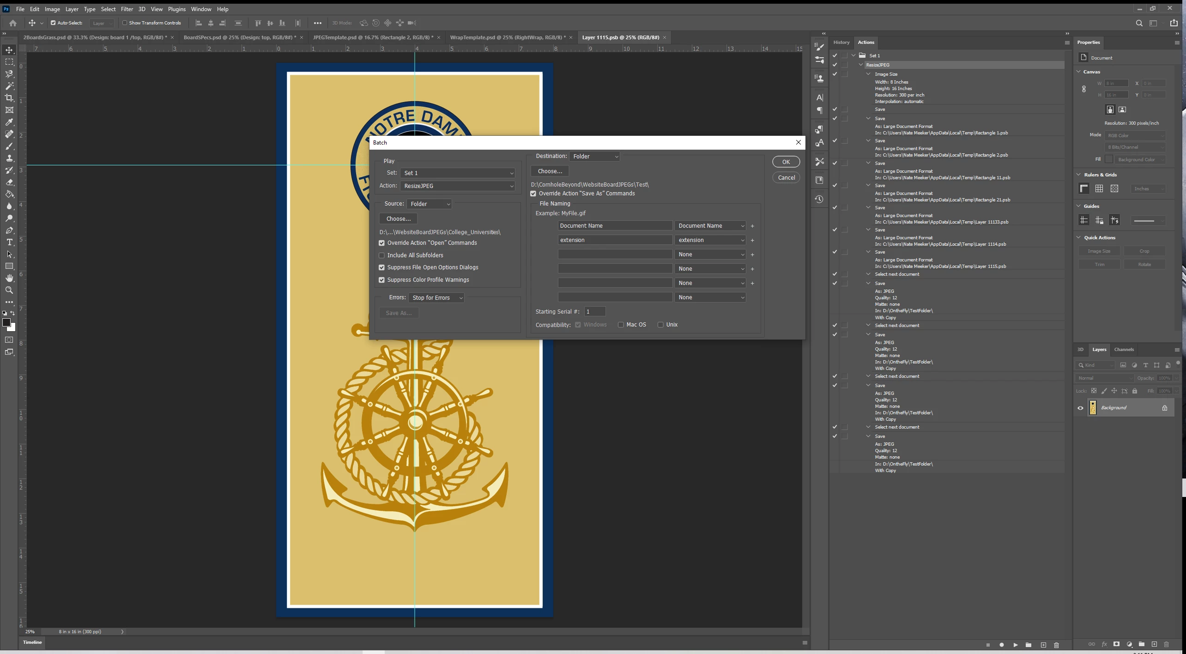1186x654 pixels.
Task: Open the Errors dropdown showing Stop for Errors
Action: 436,298
